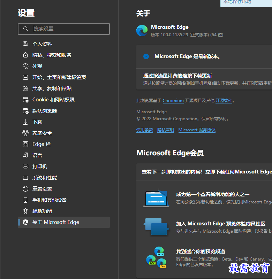The image size is (272, 279).
Task: Select 重置设置 in sidebar
Action: [64, 189]
